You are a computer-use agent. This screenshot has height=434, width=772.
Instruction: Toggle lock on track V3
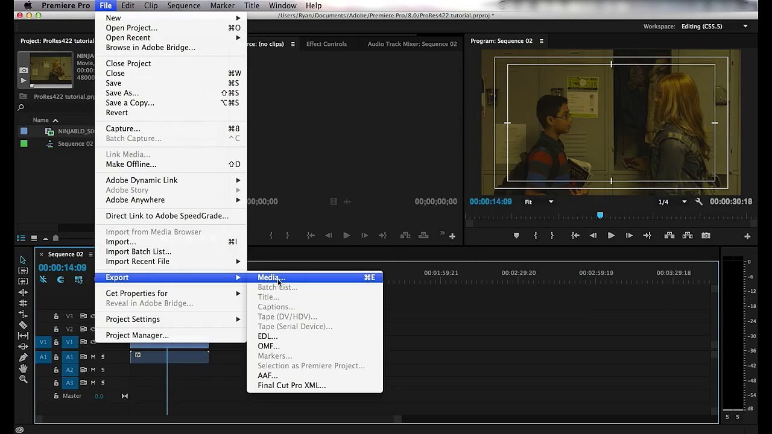click(56, 316)
